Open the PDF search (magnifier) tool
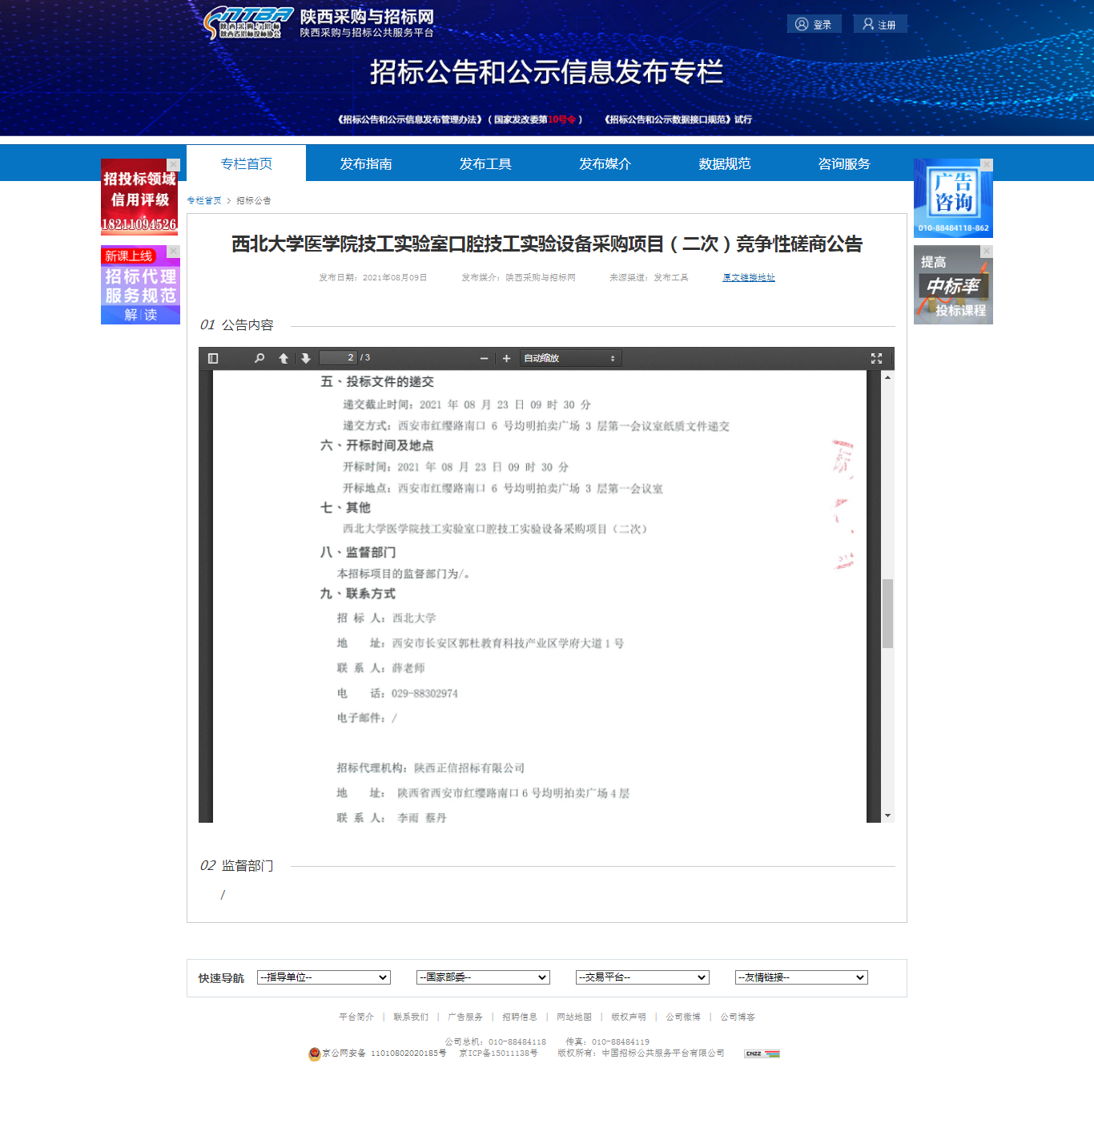Viewport: 1094px width, 1144px height. [259, 358]
